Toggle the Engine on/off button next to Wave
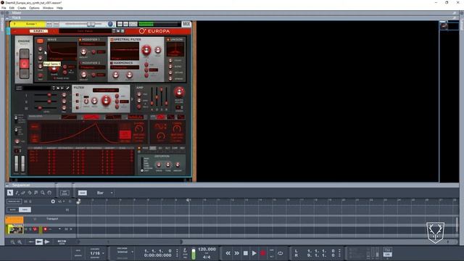Viewport: 464px width, 261px height. [41, 41]
